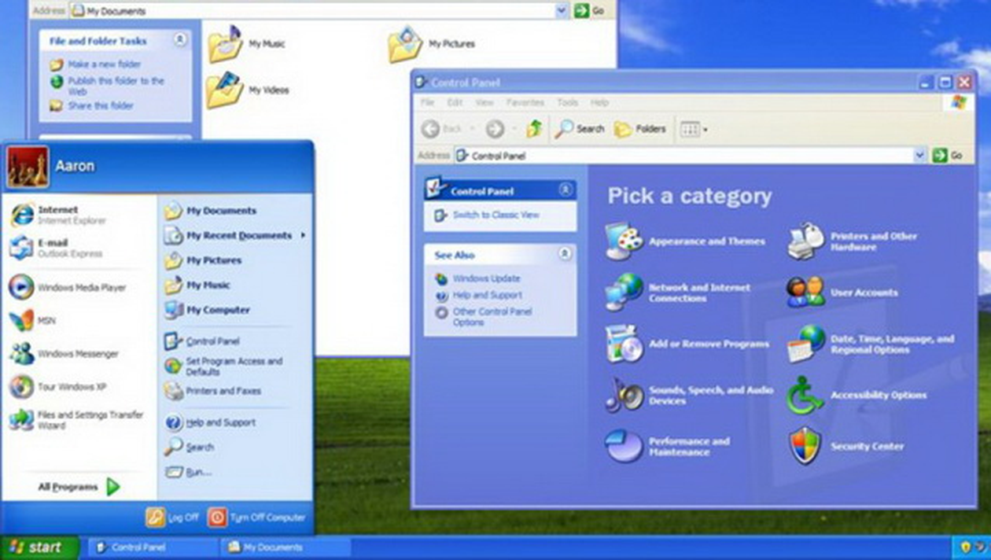Collapse the Control Panel side pane header
This screenshot has height=560, width=991.
click(x=565, y=190)
